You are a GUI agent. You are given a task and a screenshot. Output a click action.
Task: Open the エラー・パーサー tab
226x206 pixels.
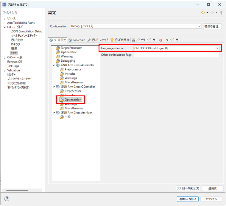[x=170, y=40]
